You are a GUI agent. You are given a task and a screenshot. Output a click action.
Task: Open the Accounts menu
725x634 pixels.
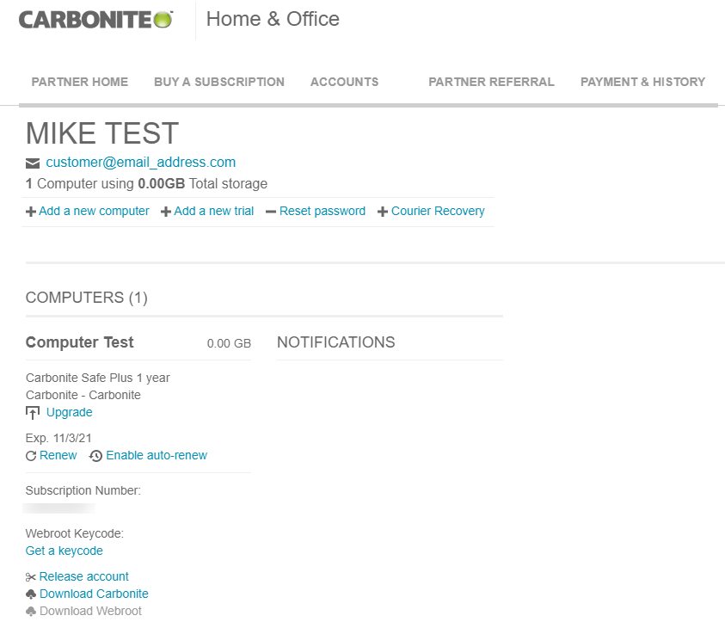point(344,82)
